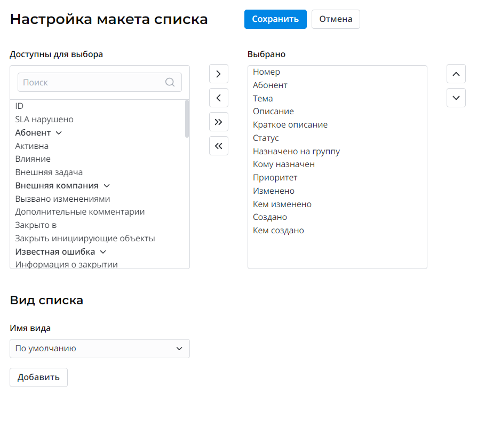Select Дополнительные комментарии in available list
Viewport: 477px width, 426px height.
79,212
